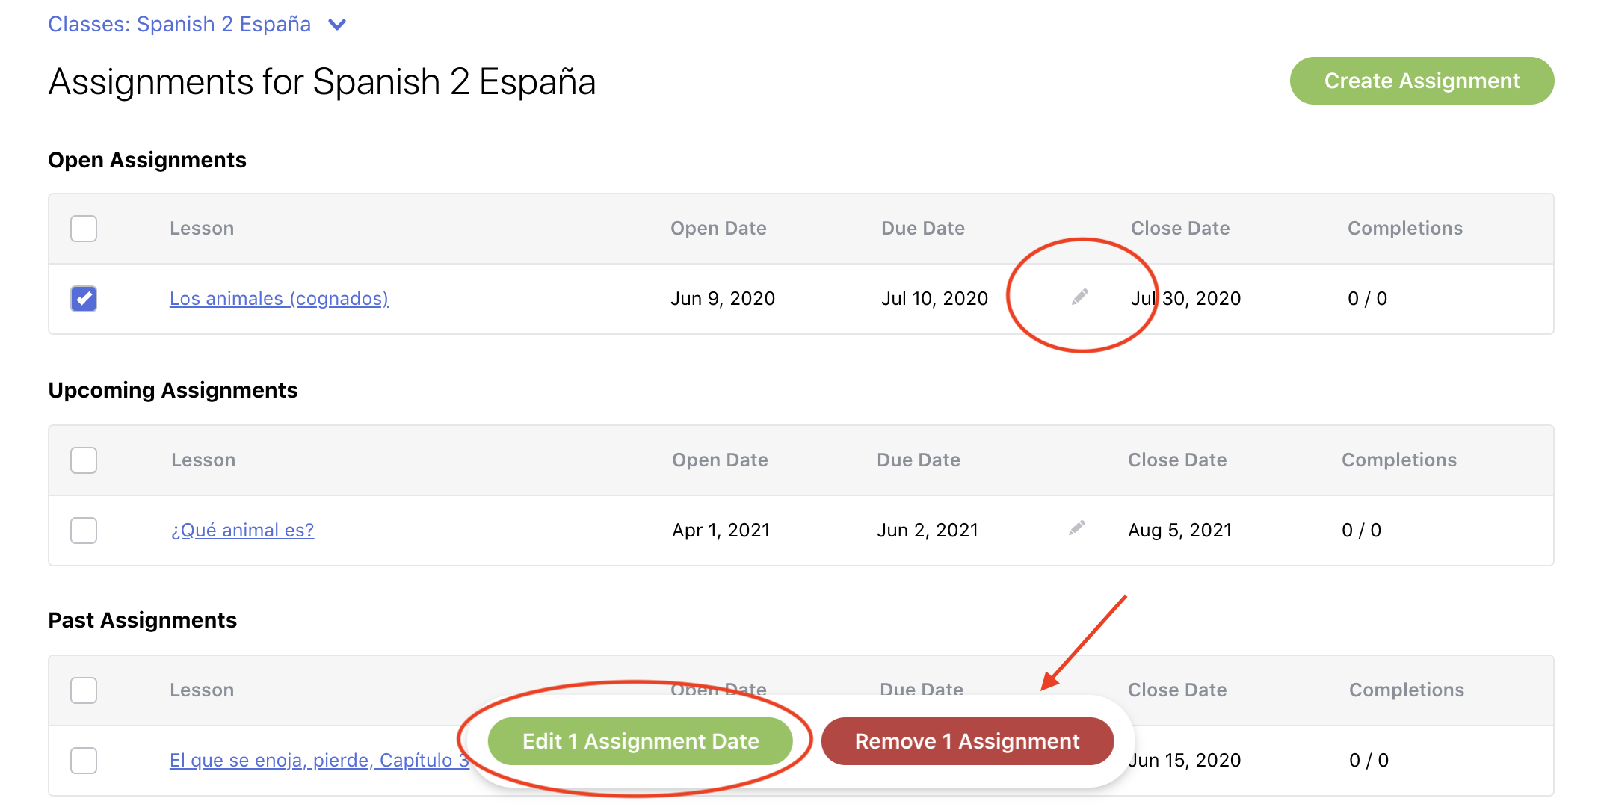Click the pencil icon to edit Los animales dates
Image resolution: width=1601 pixels, height=804 pixels.
[x=1079, y=297]
